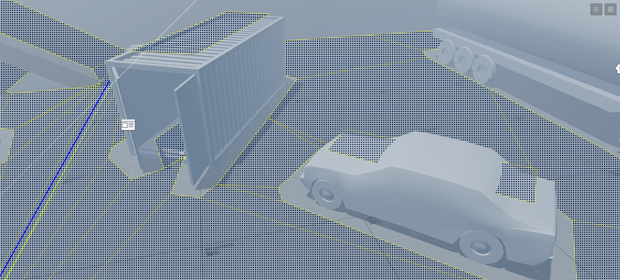Select the car's rear wheel
This screenshot has width=620, height=280.
(x=480, y=246)
